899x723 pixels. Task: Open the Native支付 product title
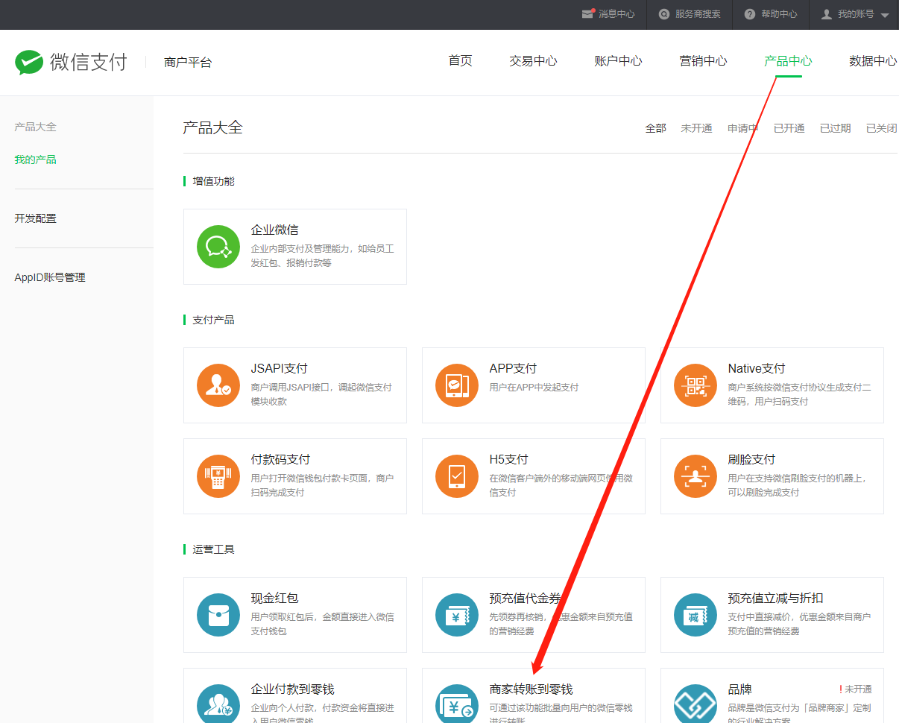coord(757,369)
